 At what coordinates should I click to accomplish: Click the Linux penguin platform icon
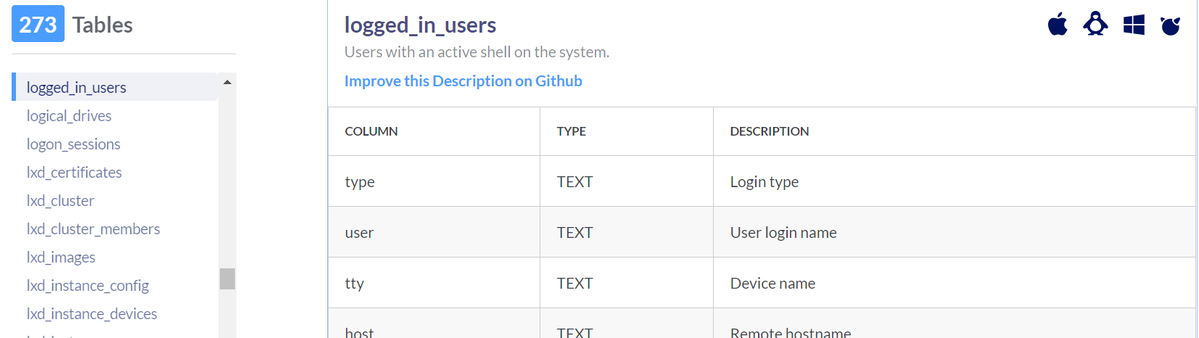tap(1095, 25)
